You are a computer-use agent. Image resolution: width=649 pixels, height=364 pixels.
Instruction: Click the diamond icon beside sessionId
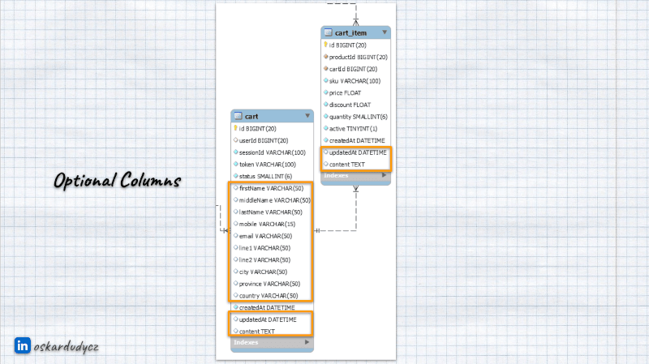pyautogui.click(x=236, y=152)
